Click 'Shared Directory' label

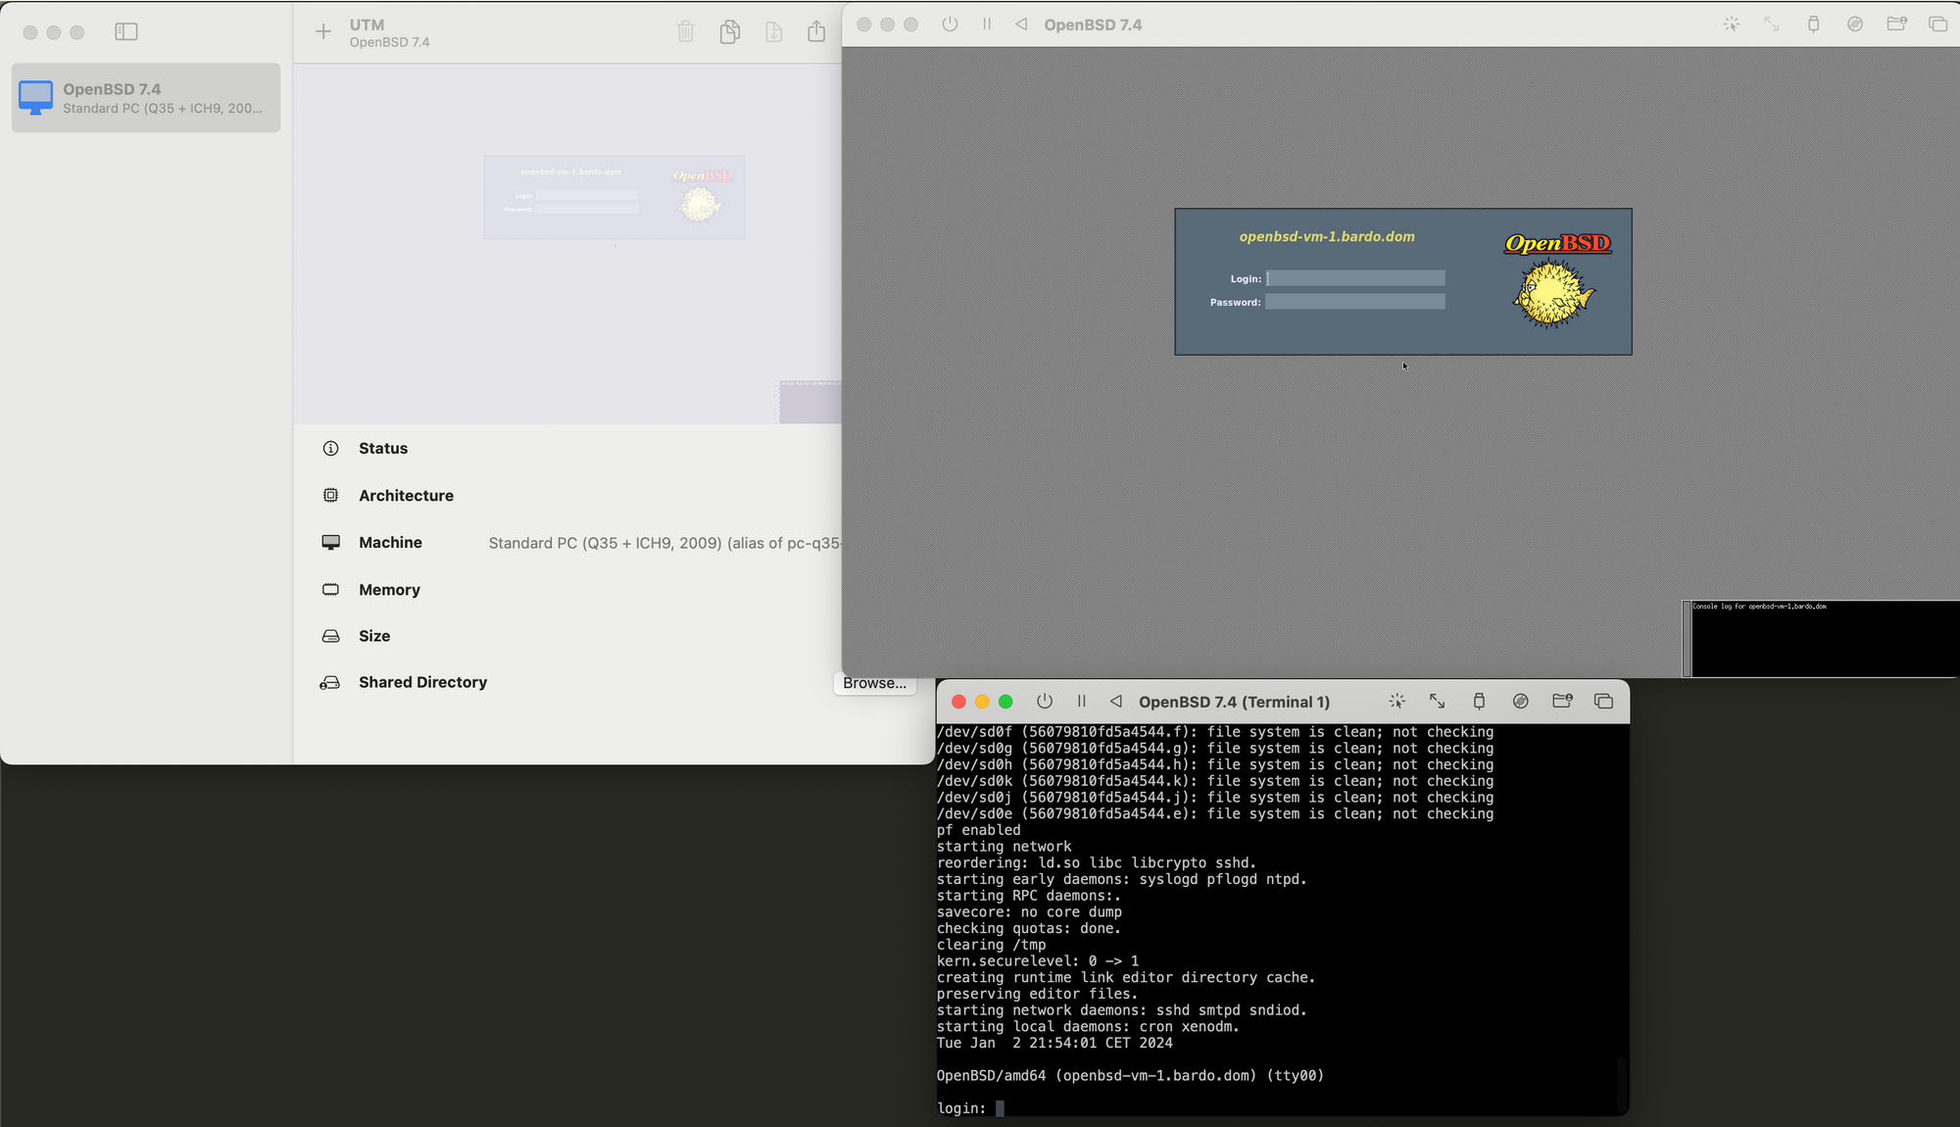[422, 683]
